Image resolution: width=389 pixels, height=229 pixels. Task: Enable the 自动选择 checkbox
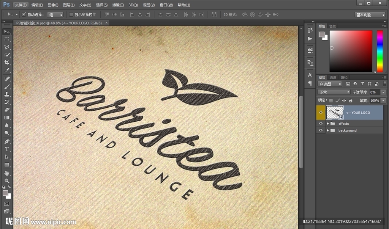24,14
